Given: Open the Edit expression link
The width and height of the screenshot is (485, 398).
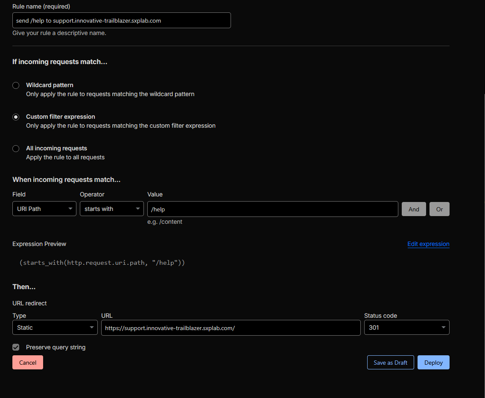Looking at the screenshot, I should tap(428, 244).
